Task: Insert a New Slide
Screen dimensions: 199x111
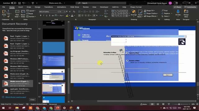Action: click(x=17, y=14)
